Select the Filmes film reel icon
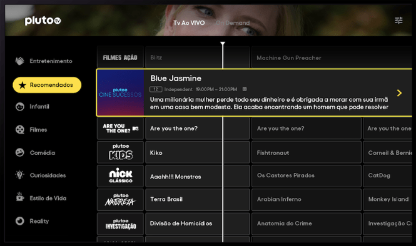This screenshot has height=246, width=416. (x=19, y=129)
